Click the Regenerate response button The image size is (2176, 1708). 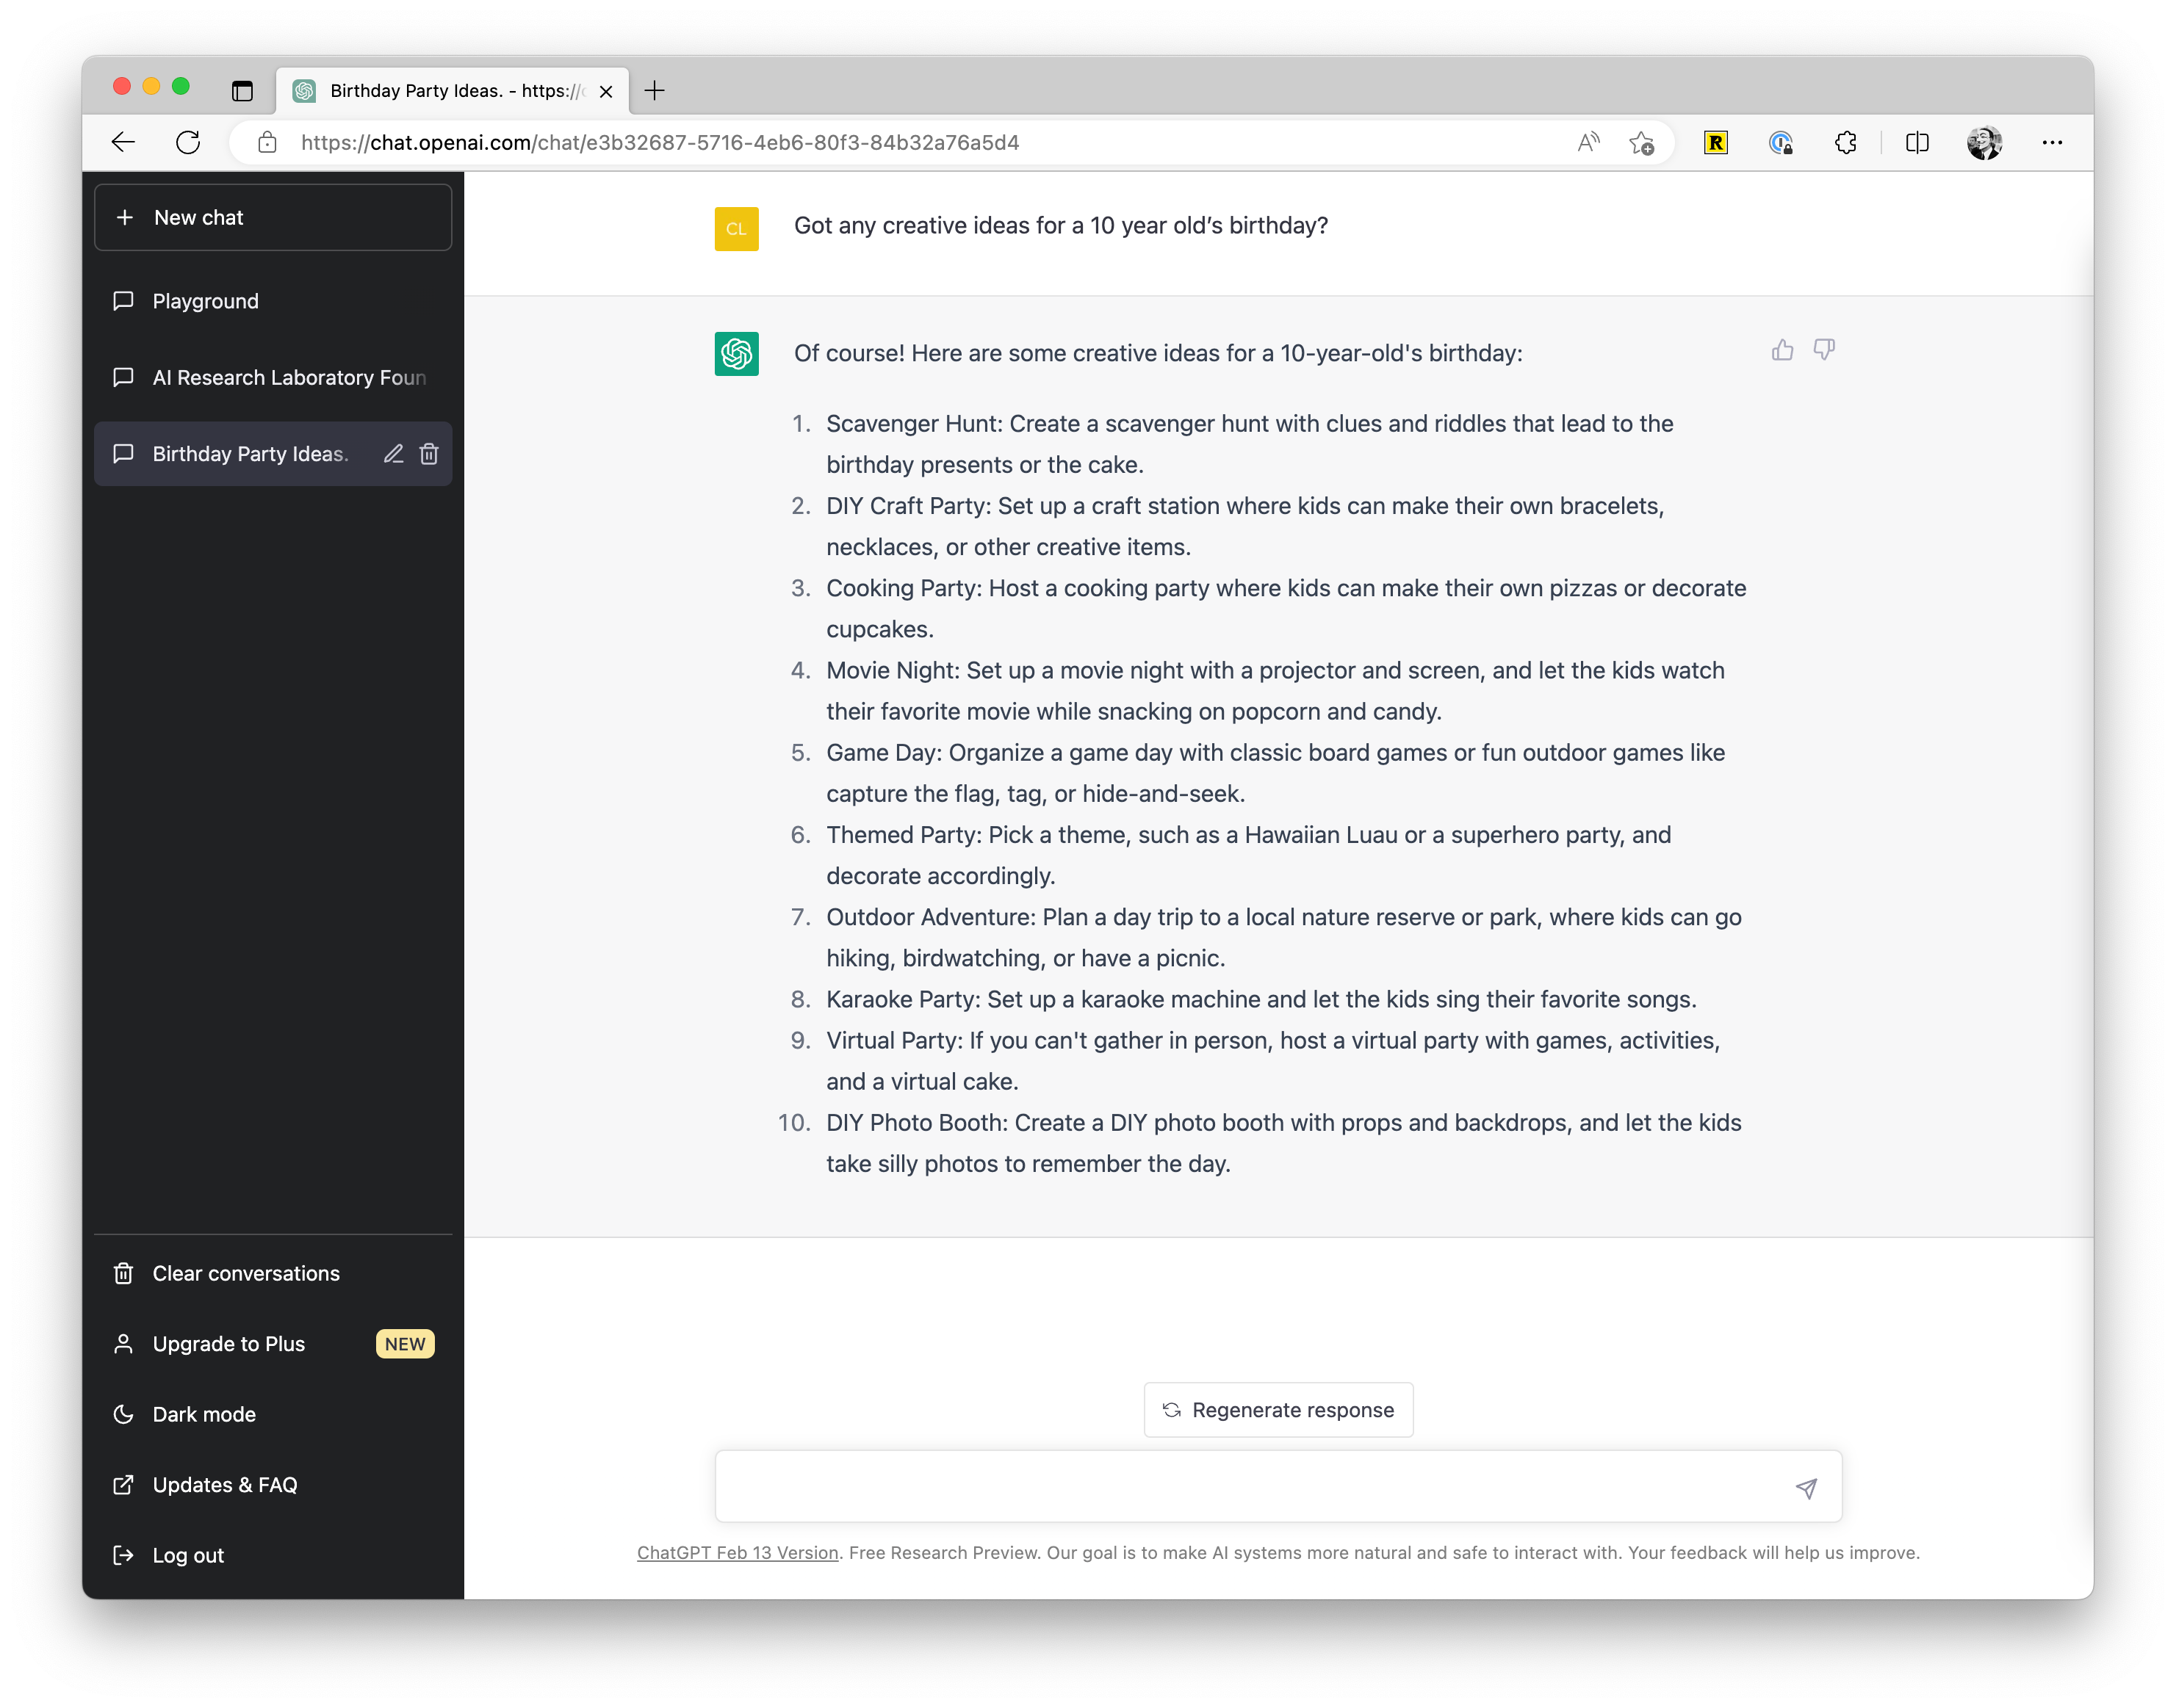(x=1279, y=1408)
